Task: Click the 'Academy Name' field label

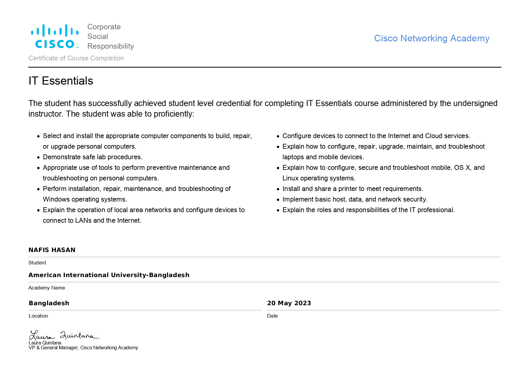Action: (x=47, y=288)
